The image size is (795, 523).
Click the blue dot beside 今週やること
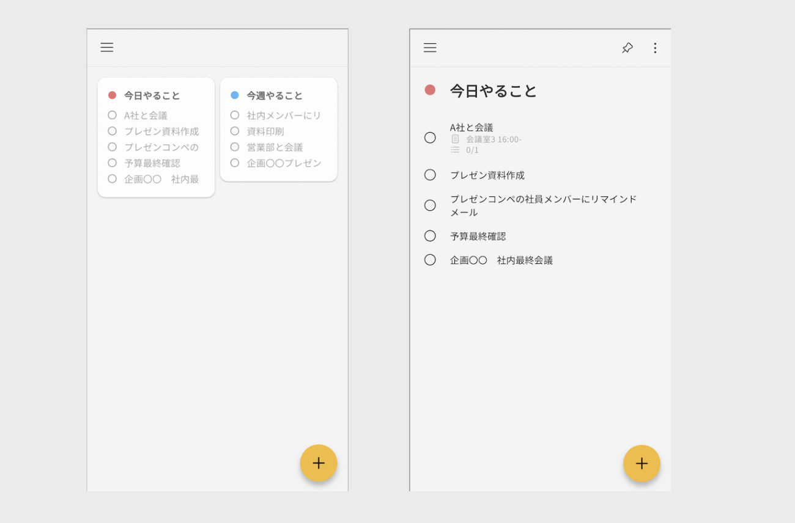pos(235,95)
